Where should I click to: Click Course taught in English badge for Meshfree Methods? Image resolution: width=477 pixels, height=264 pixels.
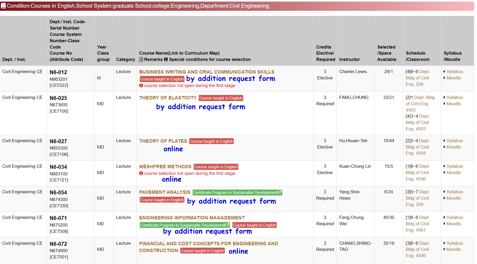tap(216, 167)
